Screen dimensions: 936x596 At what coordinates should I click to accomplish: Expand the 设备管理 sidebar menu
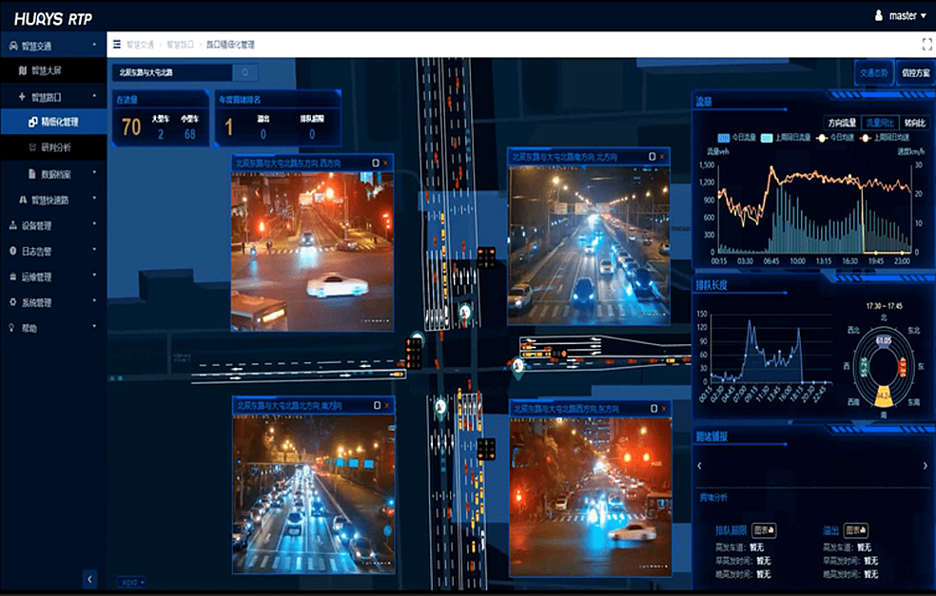click(x=52, y=226)
